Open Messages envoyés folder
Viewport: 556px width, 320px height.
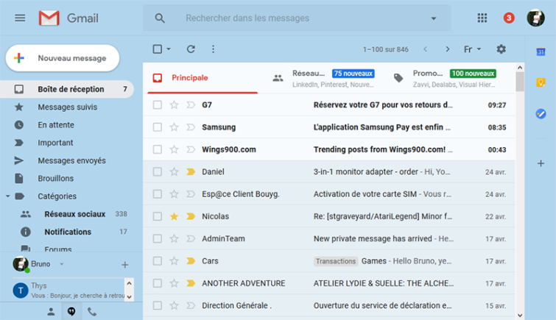click(x=67, y=160)
